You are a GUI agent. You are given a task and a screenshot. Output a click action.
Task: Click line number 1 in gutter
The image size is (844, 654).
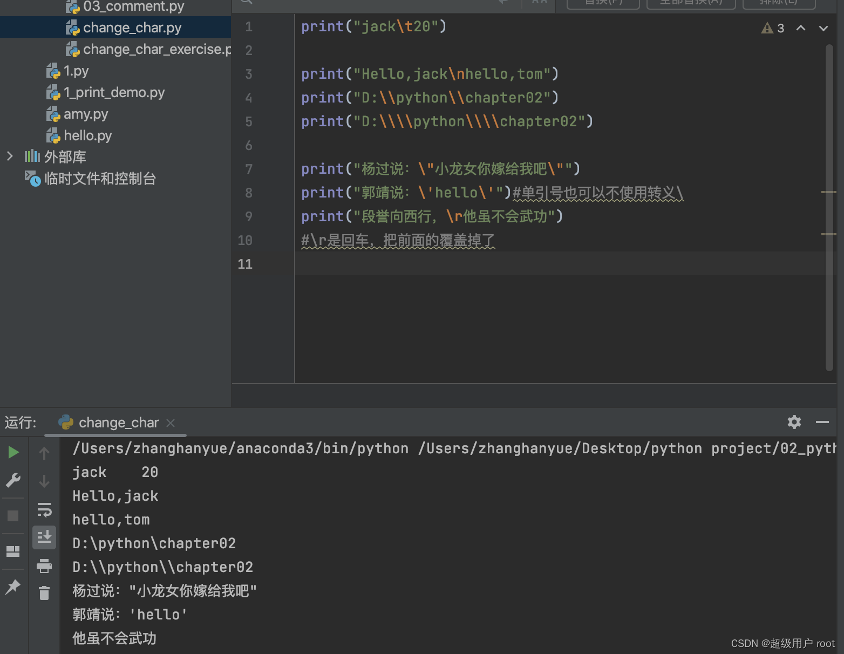click(x=249, y=26)
